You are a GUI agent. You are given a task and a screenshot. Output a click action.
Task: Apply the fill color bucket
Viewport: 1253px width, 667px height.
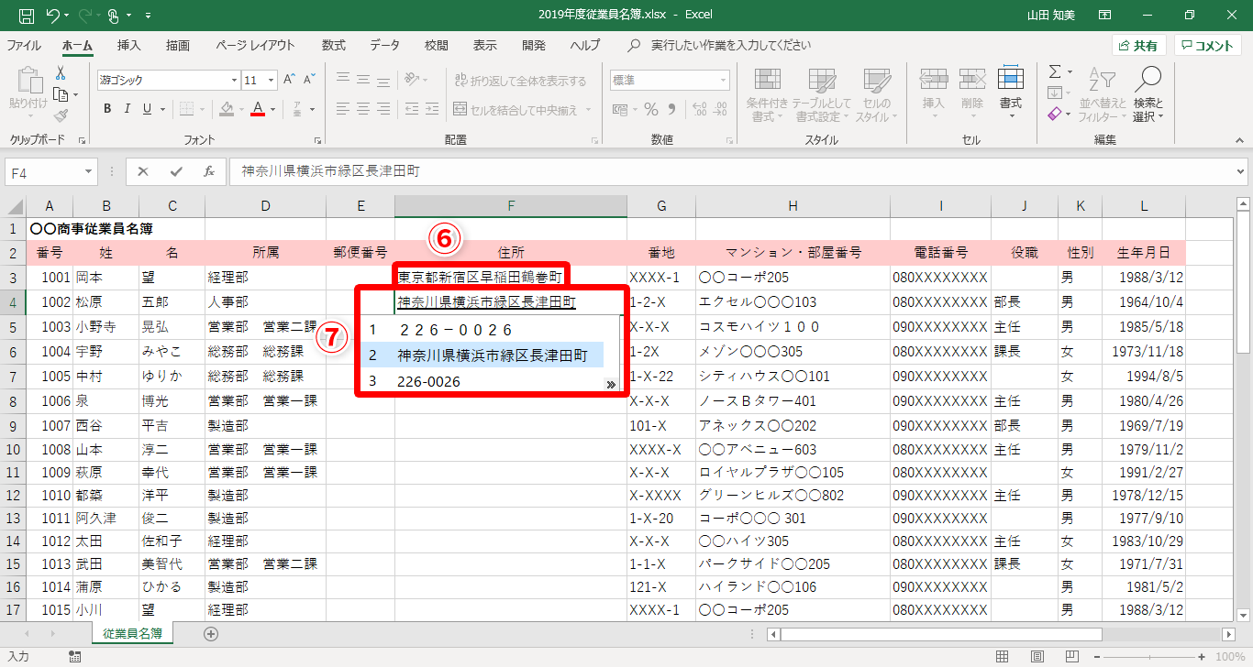227,109
